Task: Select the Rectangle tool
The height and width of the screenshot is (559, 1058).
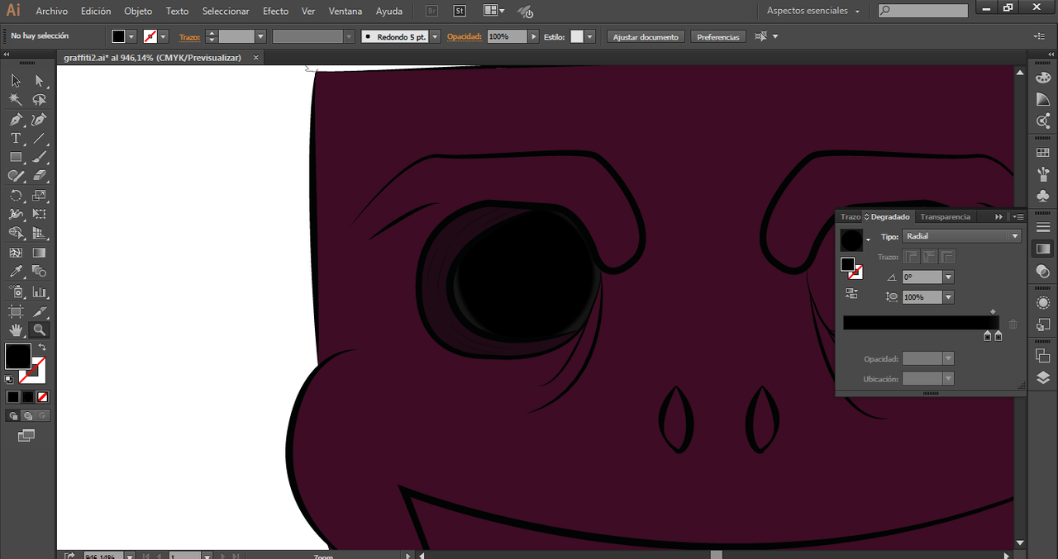Action: [x=16, y=157]
